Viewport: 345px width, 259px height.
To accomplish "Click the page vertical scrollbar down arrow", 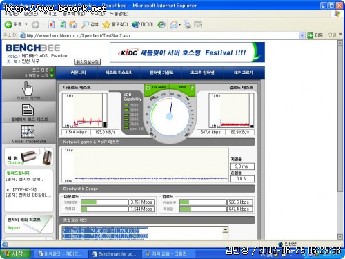I will tap(340, 236).
